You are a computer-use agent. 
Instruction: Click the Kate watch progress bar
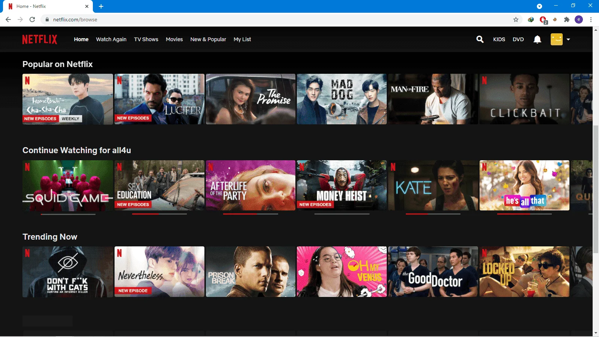433,214
